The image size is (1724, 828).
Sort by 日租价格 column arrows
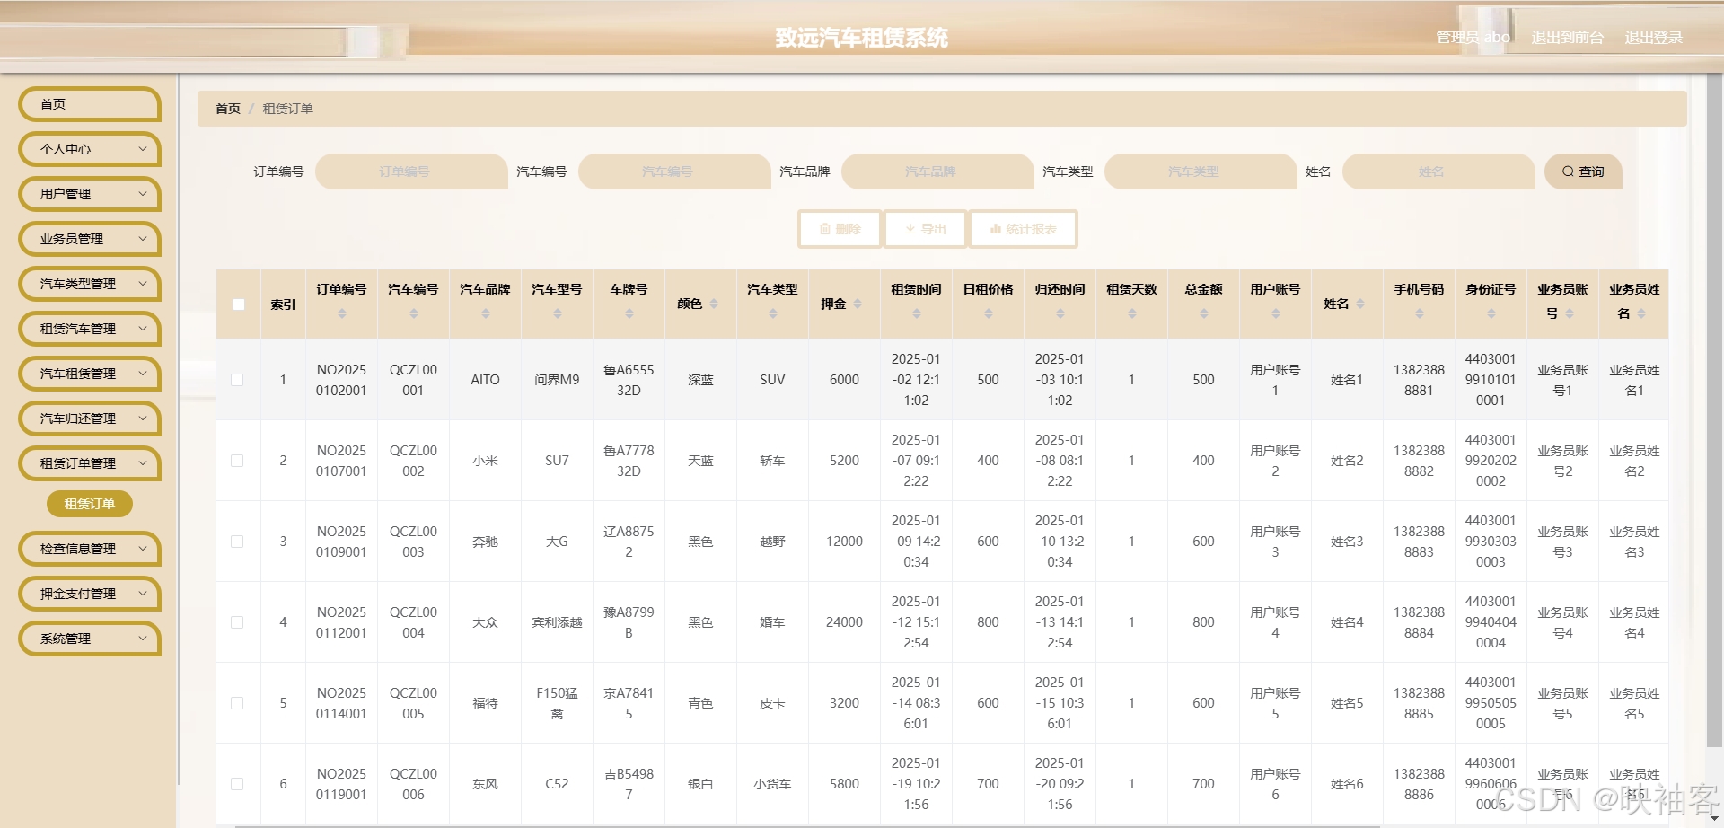click(988, 313)
